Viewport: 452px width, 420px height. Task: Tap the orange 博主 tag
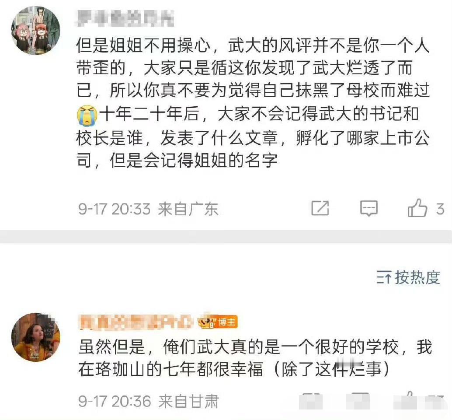pos(227,322)
